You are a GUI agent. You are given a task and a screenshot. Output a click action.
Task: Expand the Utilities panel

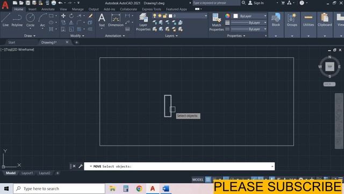309,36
